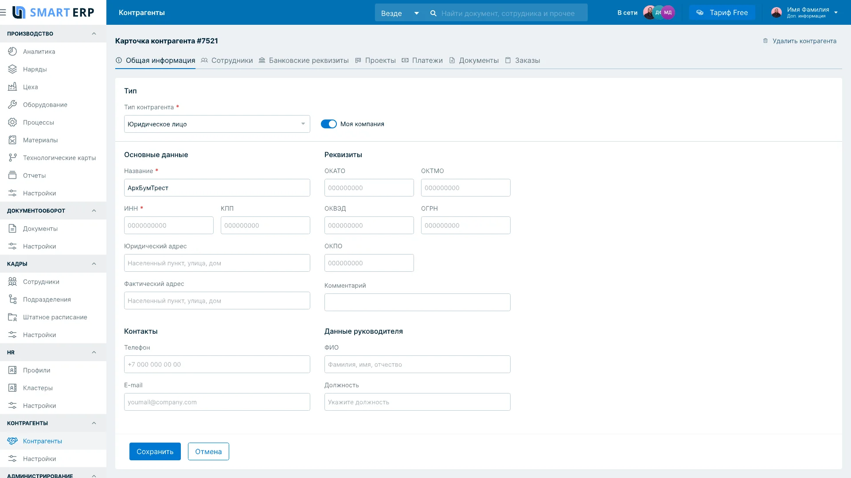
Task: Click the Тариф Free button
Action: click(x=722, y=12)
